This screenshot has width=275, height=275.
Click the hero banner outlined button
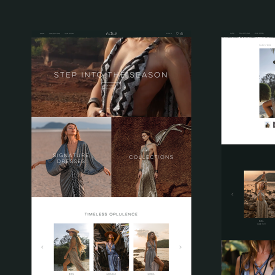[111, 85]
